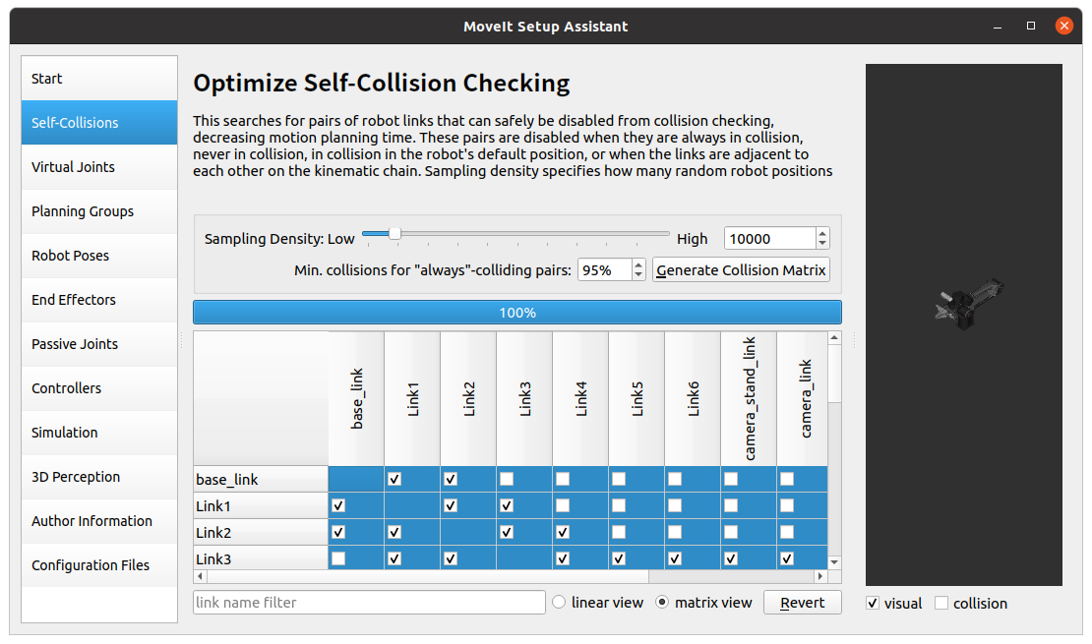
Task: Uncheck Link2 row Link4 checkbox
Action: pos(563,532)
